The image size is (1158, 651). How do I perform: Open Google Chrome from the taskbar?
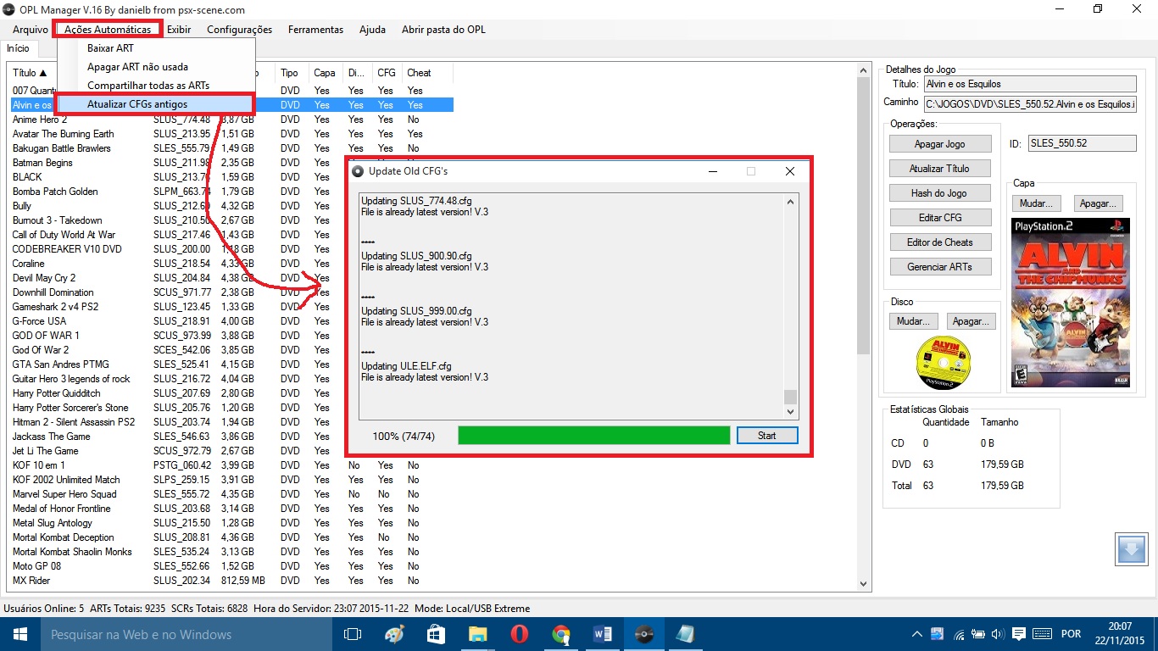click(560, 634)
